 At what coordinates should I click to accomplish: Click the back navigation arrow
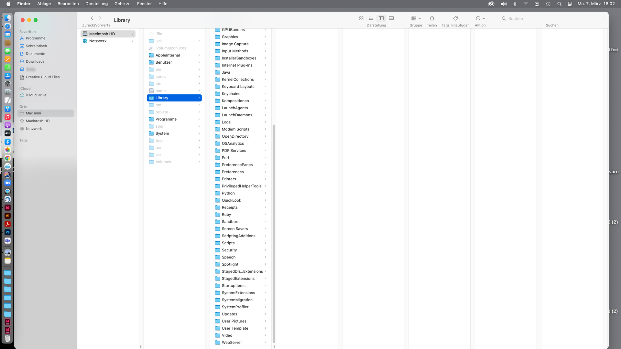click(x=92, y=18)
